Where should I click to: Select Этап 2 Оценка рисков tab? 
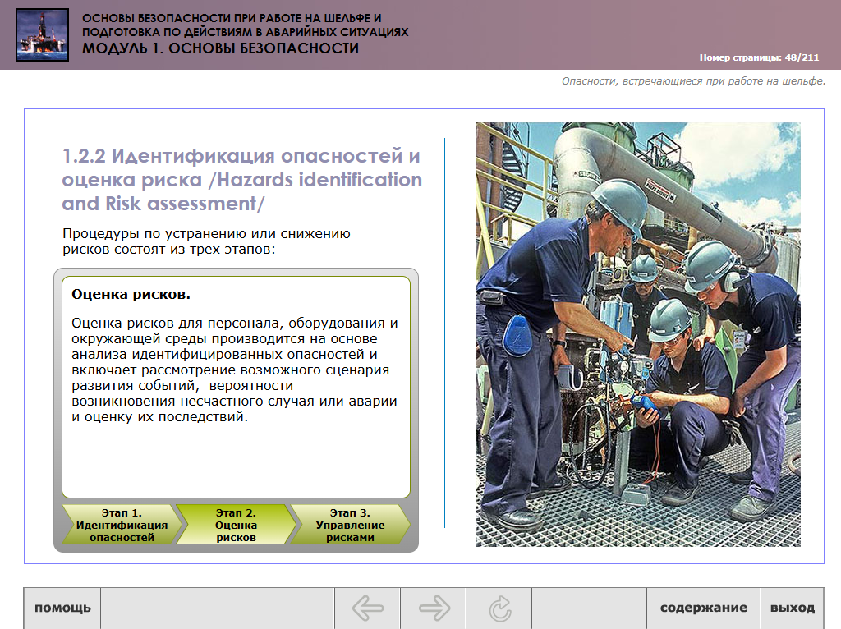click(x=236, y=525)
